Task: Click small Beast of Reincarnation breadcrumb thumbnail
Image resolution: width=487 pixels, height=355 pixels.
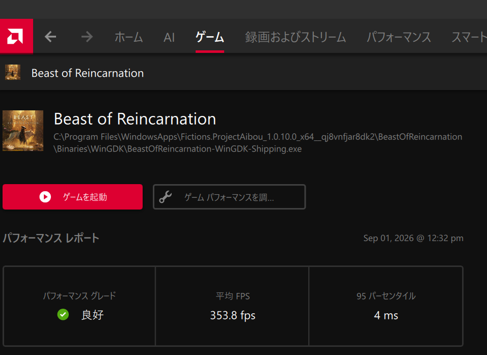Action: point(13,72)
